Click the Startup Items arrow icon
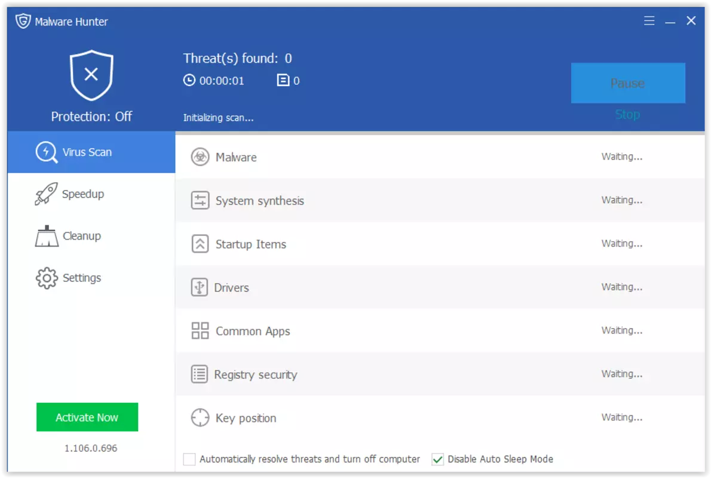The image size is (711, 478). pyautogui.click(x=200, y=244)
